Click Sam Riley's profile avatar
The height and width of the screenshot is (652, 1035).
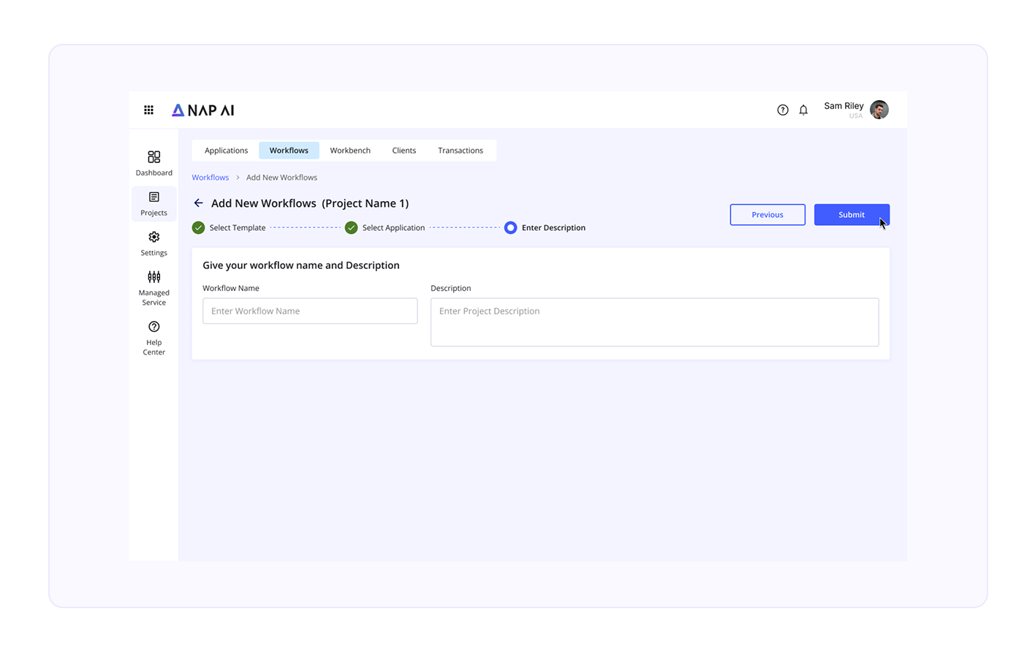click(879, 110)
